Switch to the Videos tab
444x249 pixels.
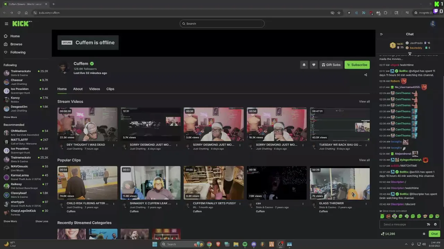tap(94, 89)
